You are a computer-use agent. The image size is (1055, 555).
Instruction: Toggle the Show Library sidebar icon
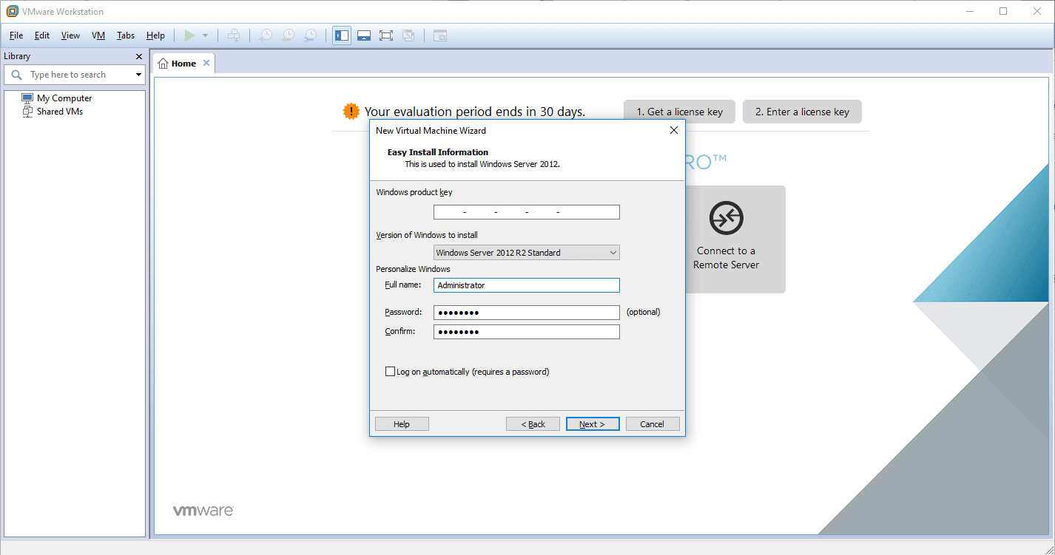click(x=342, y=35)
